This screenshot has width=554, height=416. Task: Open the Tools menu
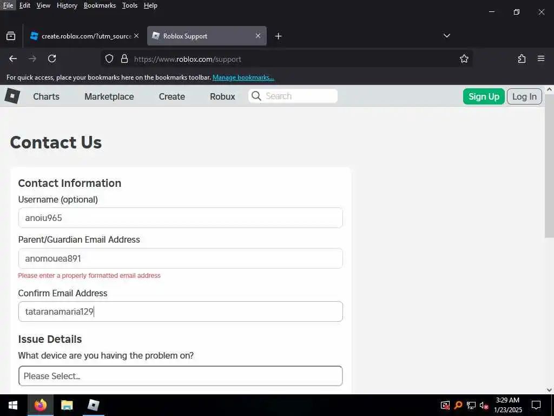tap(130, 5)
